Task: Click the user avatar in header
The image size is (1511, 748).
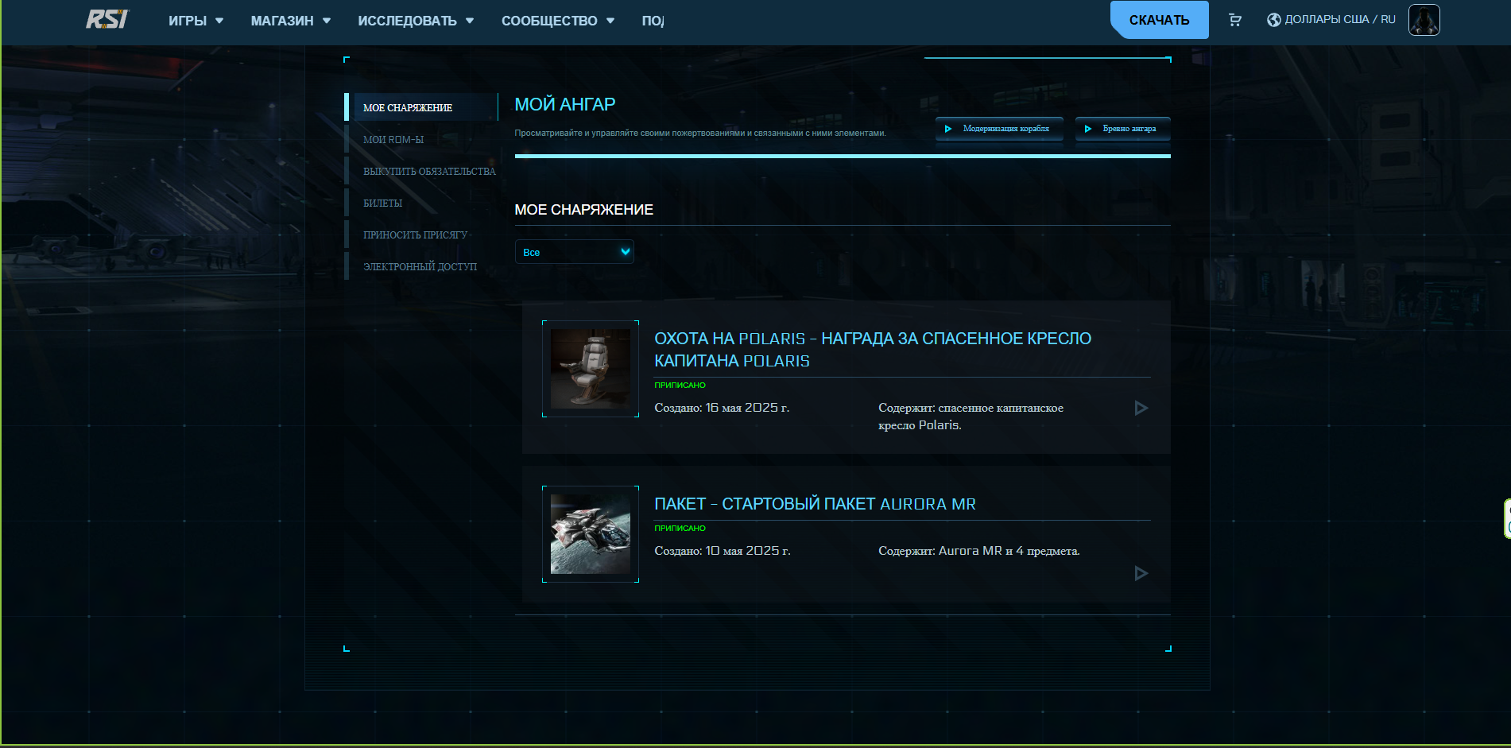Action: (x=1424, y=20)
